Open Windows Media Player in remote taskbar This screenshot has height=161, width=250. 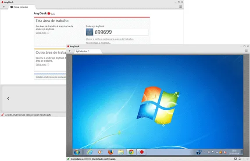pyautogui.click(x=100, y=152)
